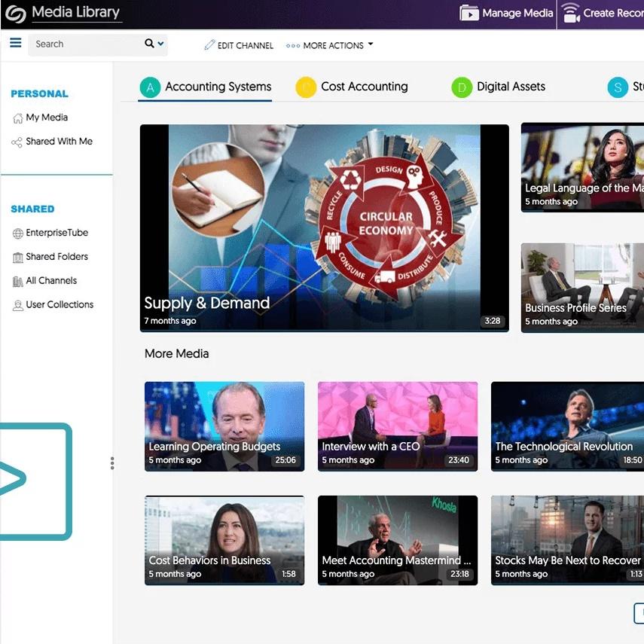Open the Interview with a CEO video
This screenshot has width=644, height=644.
pos(397,426)
